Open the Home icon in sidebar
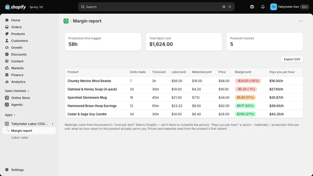Image resolution: width=313 pixels, height=176 pixels. point(7,20)
